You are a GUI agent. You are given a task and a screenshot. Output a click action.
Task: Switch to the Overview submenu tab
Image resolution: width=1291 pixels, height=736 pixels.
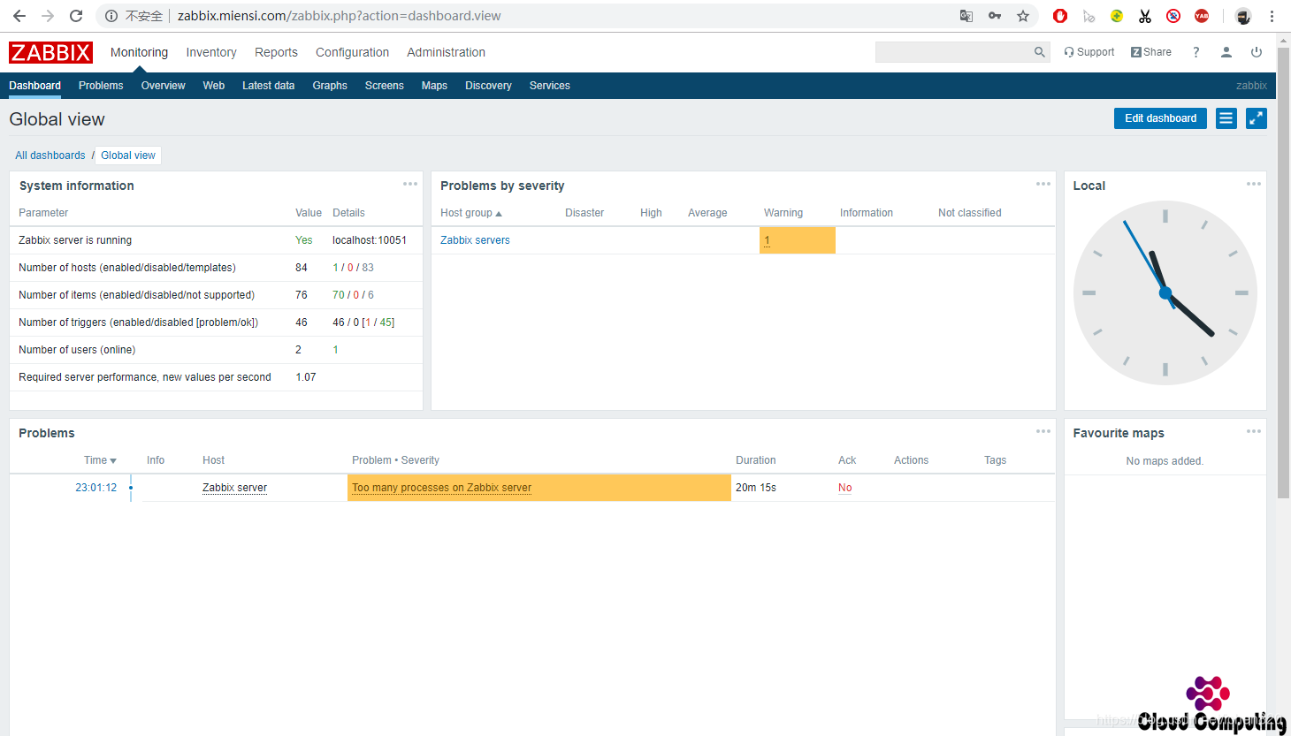164,86
